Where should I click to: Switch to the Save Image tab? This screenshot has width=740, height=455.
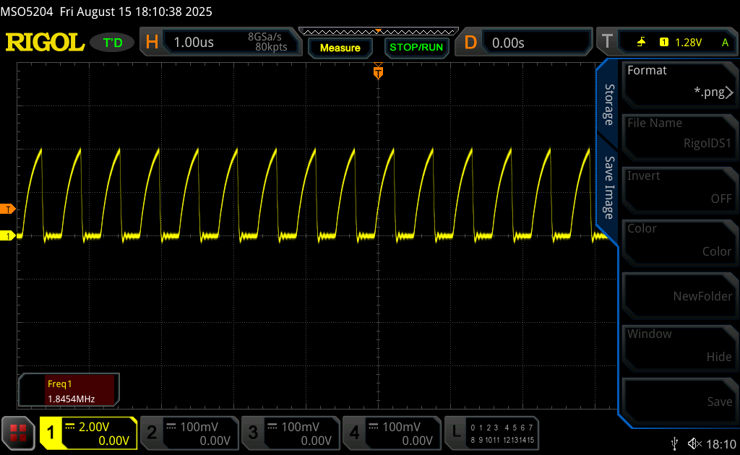[608, 188]
